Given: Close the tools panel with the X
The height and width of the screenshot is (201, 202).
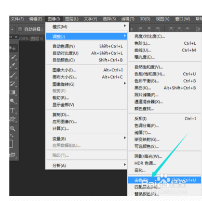Looking at the screenshot, I should coord(16,37).
